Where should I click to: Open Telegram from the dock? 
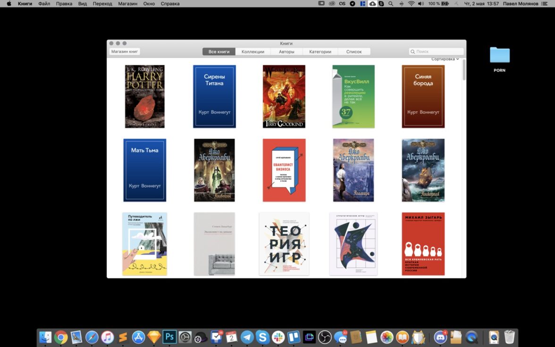[x=247, y=337]
